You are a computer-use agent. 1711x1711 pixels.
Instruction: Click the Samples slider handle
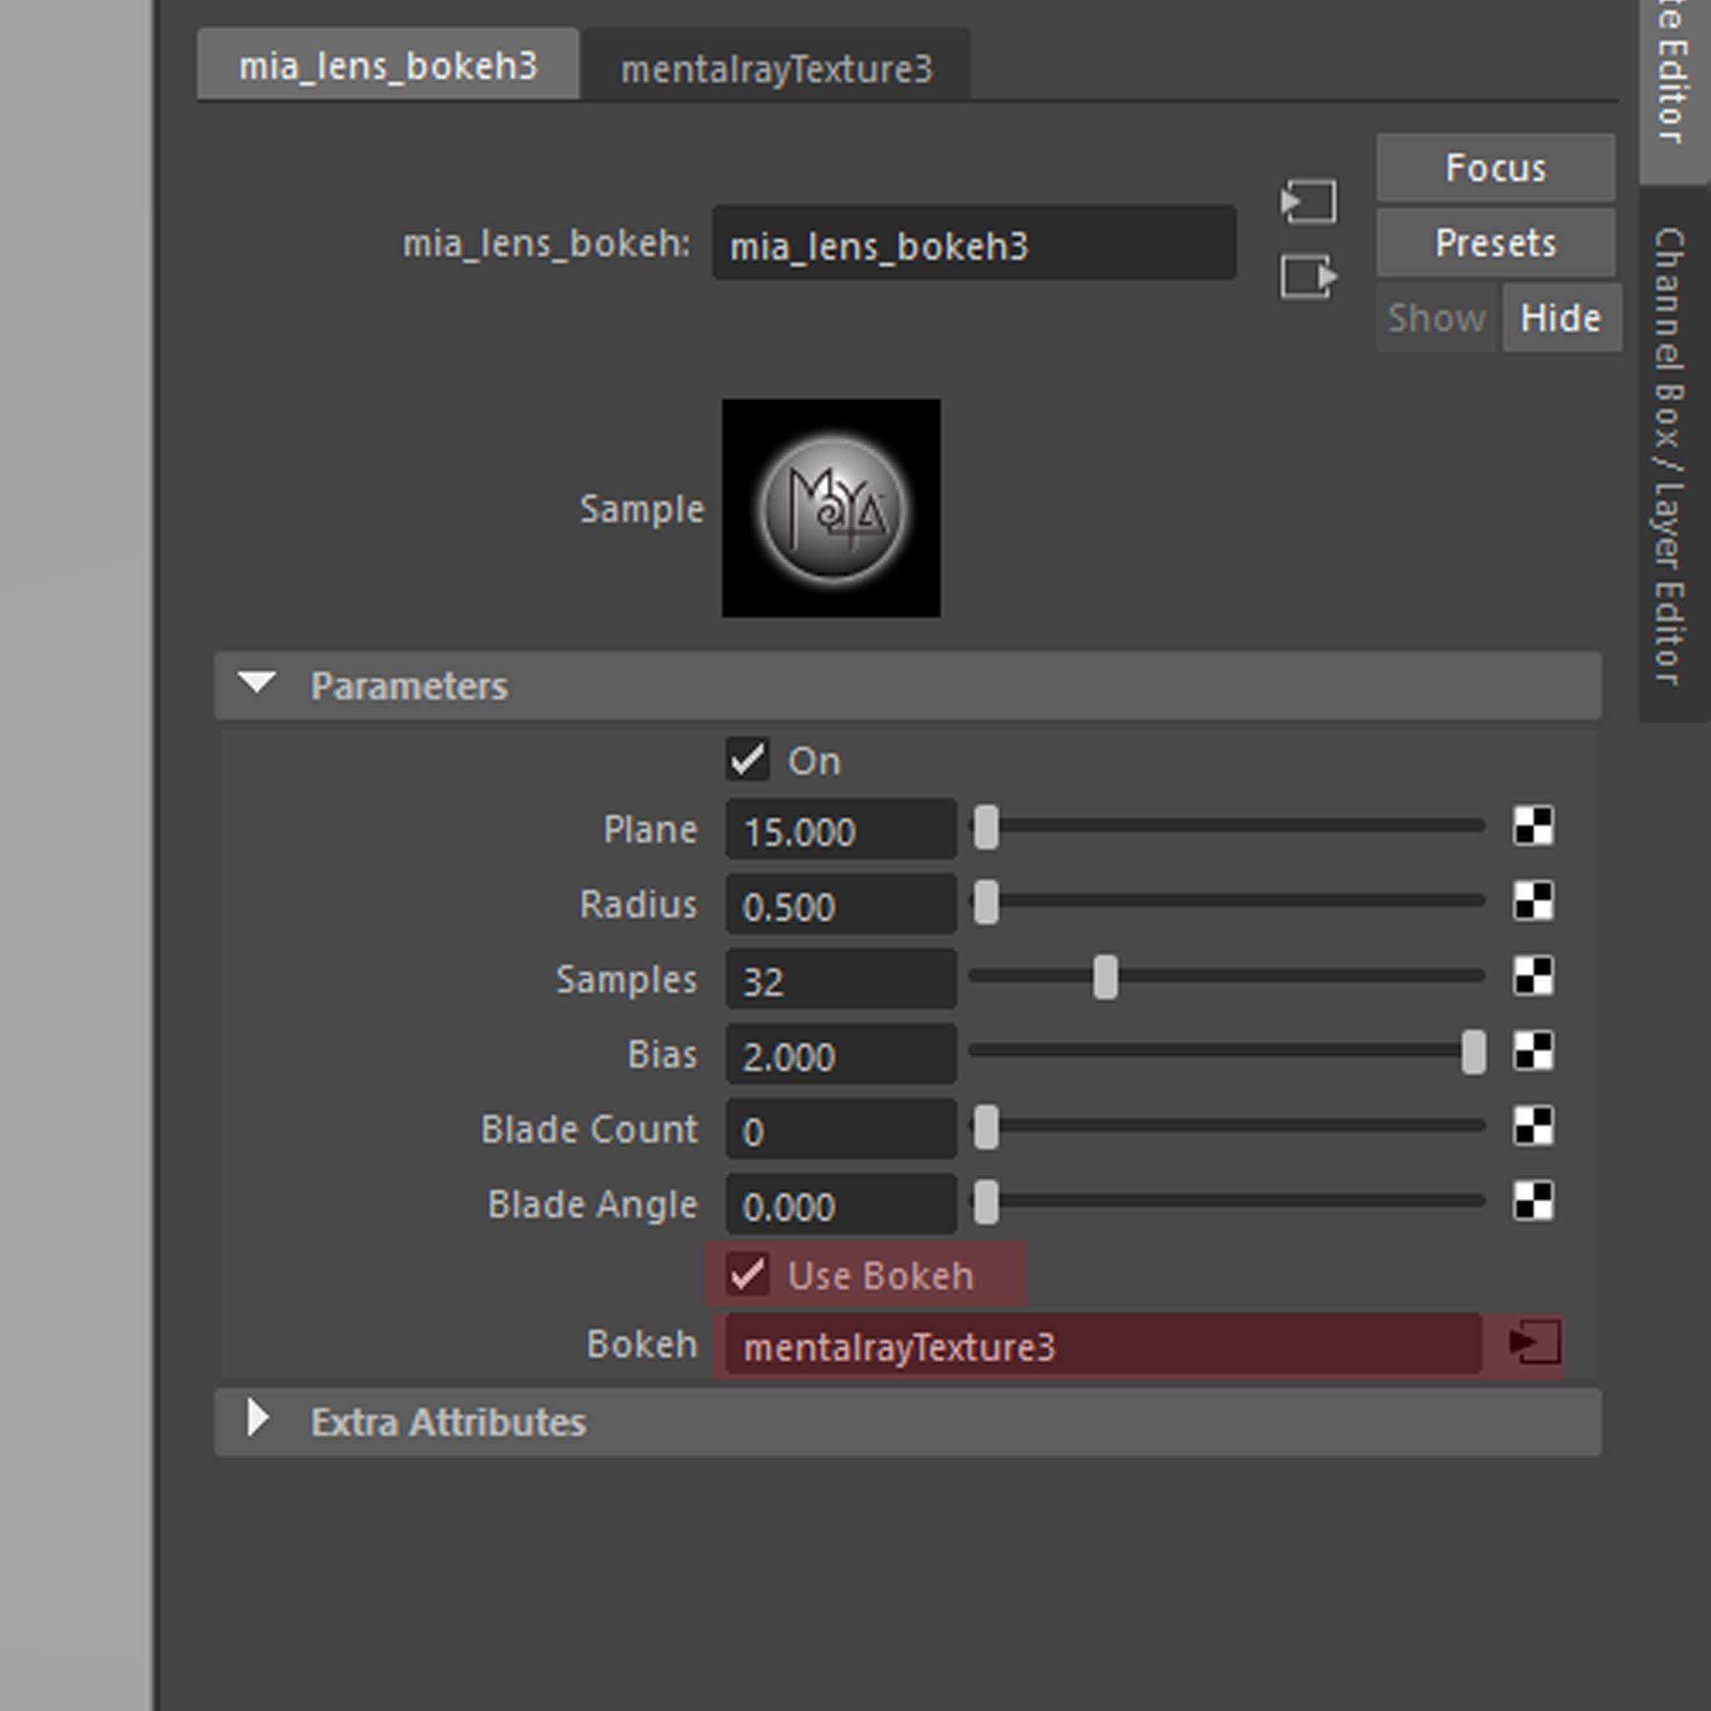click(1104, 977)
